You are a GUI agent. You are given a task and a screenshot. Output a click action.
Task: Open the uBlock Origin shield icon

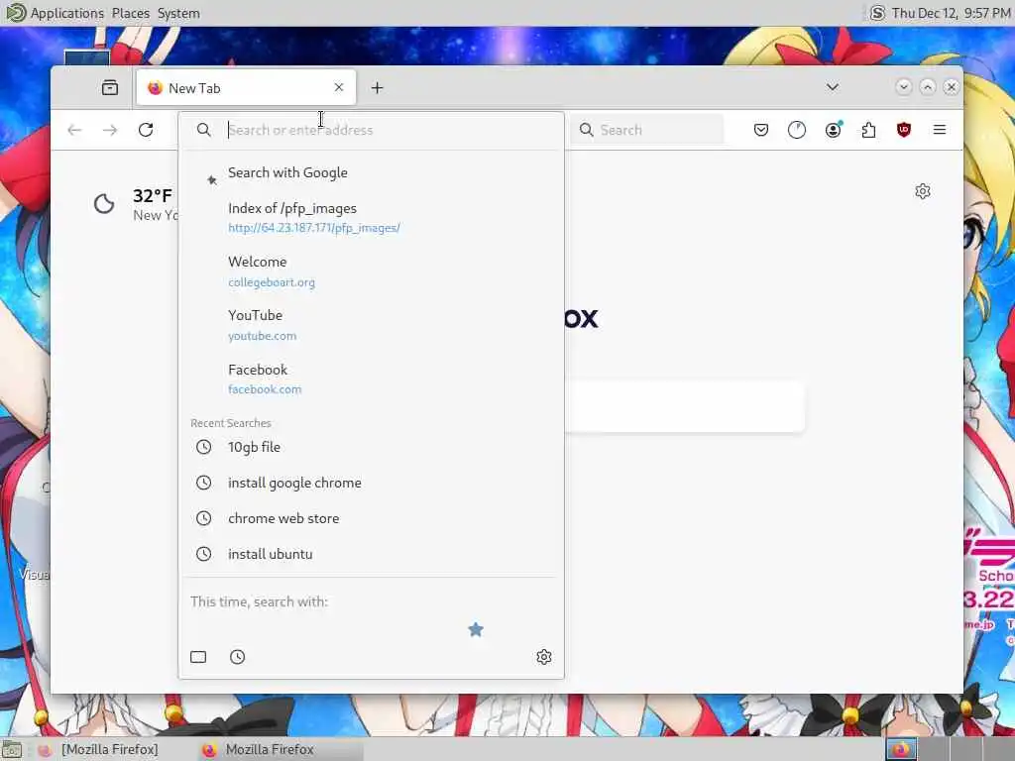(x=904, y=130)
